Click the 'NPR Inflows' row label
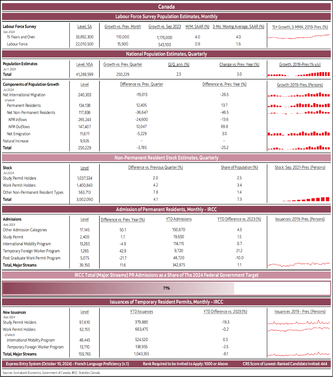 point(18,120)
